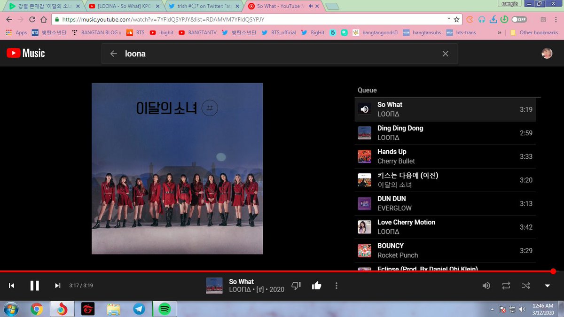Collapse the player page with down arrow
564x317 pixels.
point(547,286)
